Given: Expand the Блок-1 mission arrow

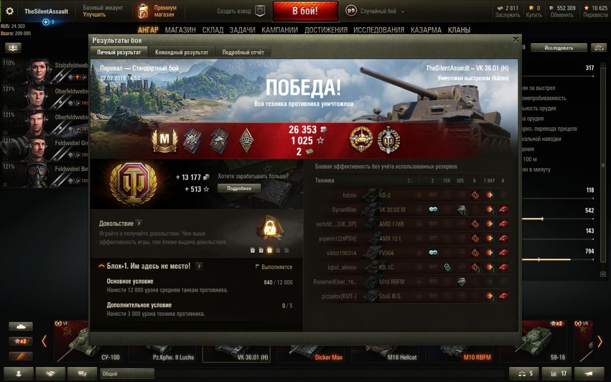Looking at the screenshot, I should 199,266.
